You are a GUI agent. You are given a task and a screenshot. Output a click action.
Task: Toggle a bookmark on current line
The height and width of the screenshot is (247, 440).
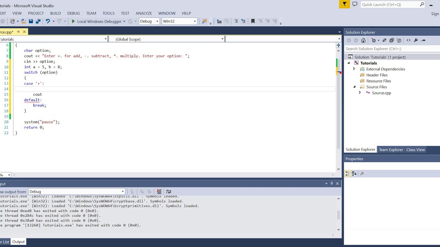click(253, 21)
